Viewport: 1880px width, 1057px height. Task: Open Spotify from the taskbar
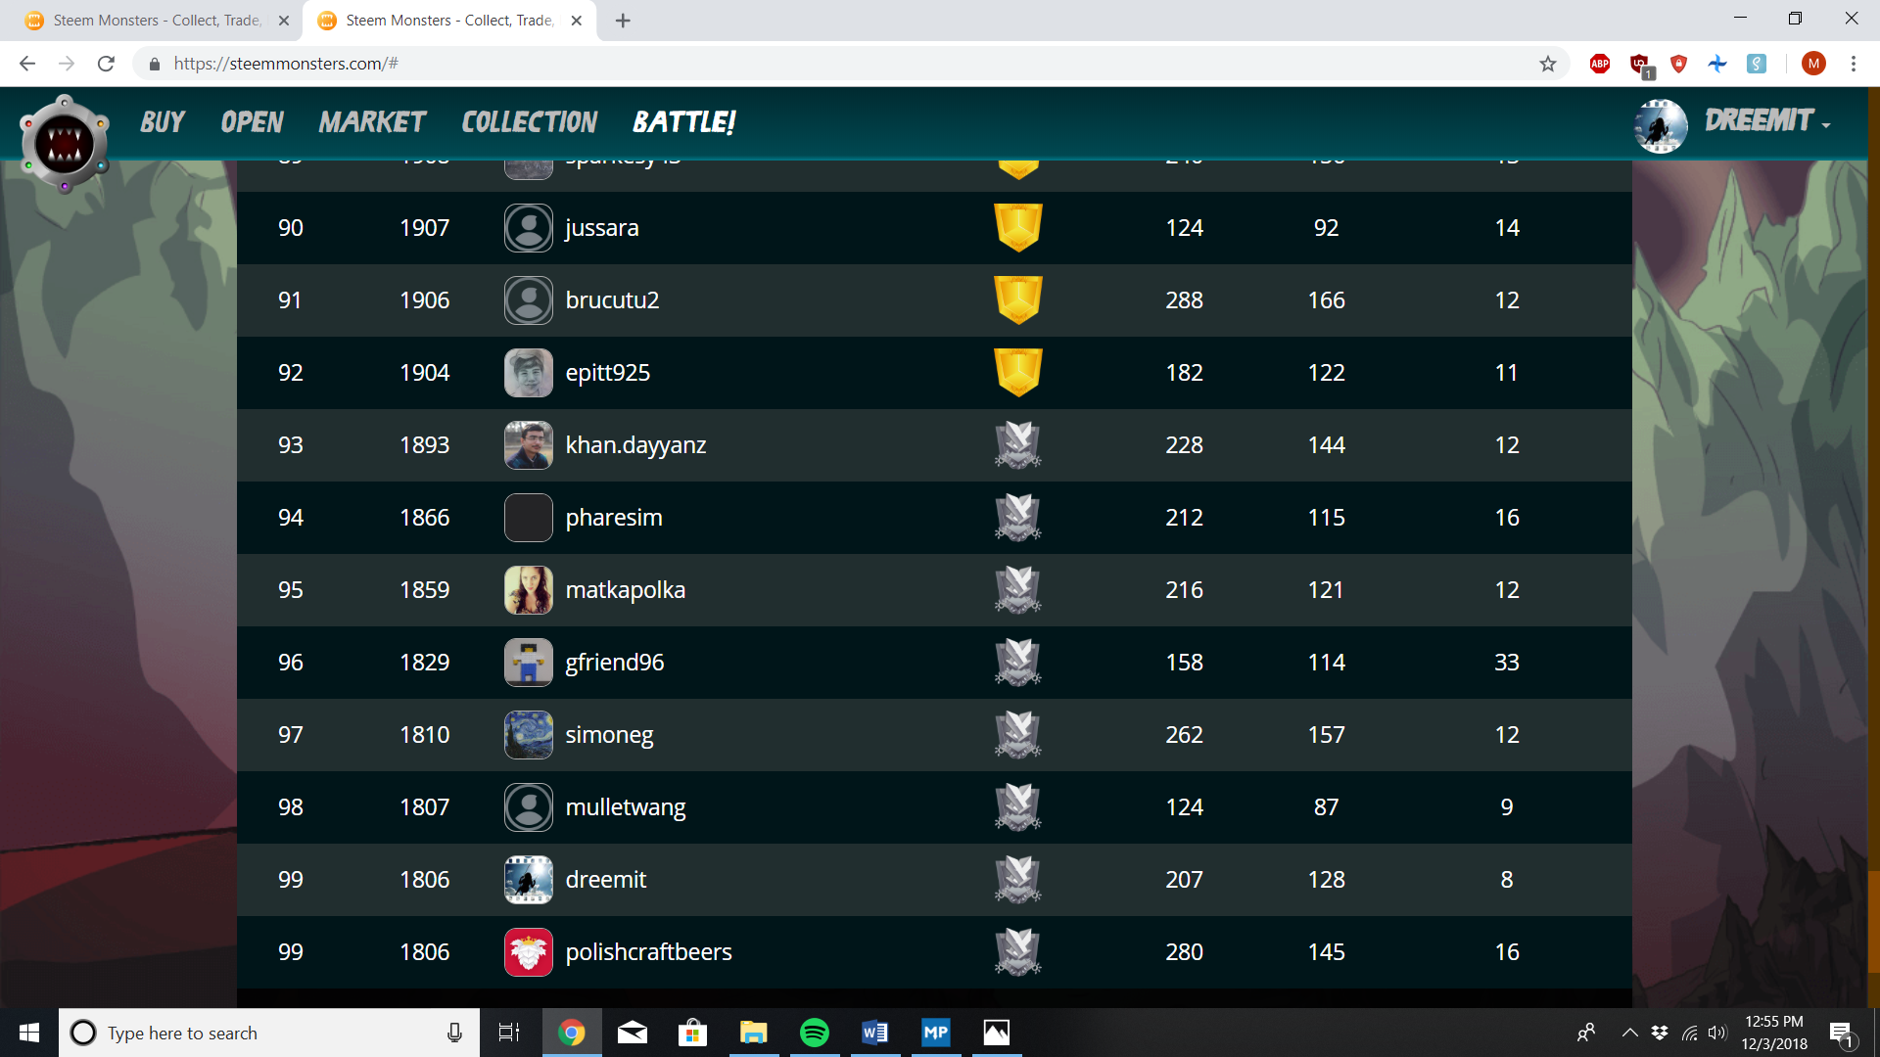tap(814, 1033)
